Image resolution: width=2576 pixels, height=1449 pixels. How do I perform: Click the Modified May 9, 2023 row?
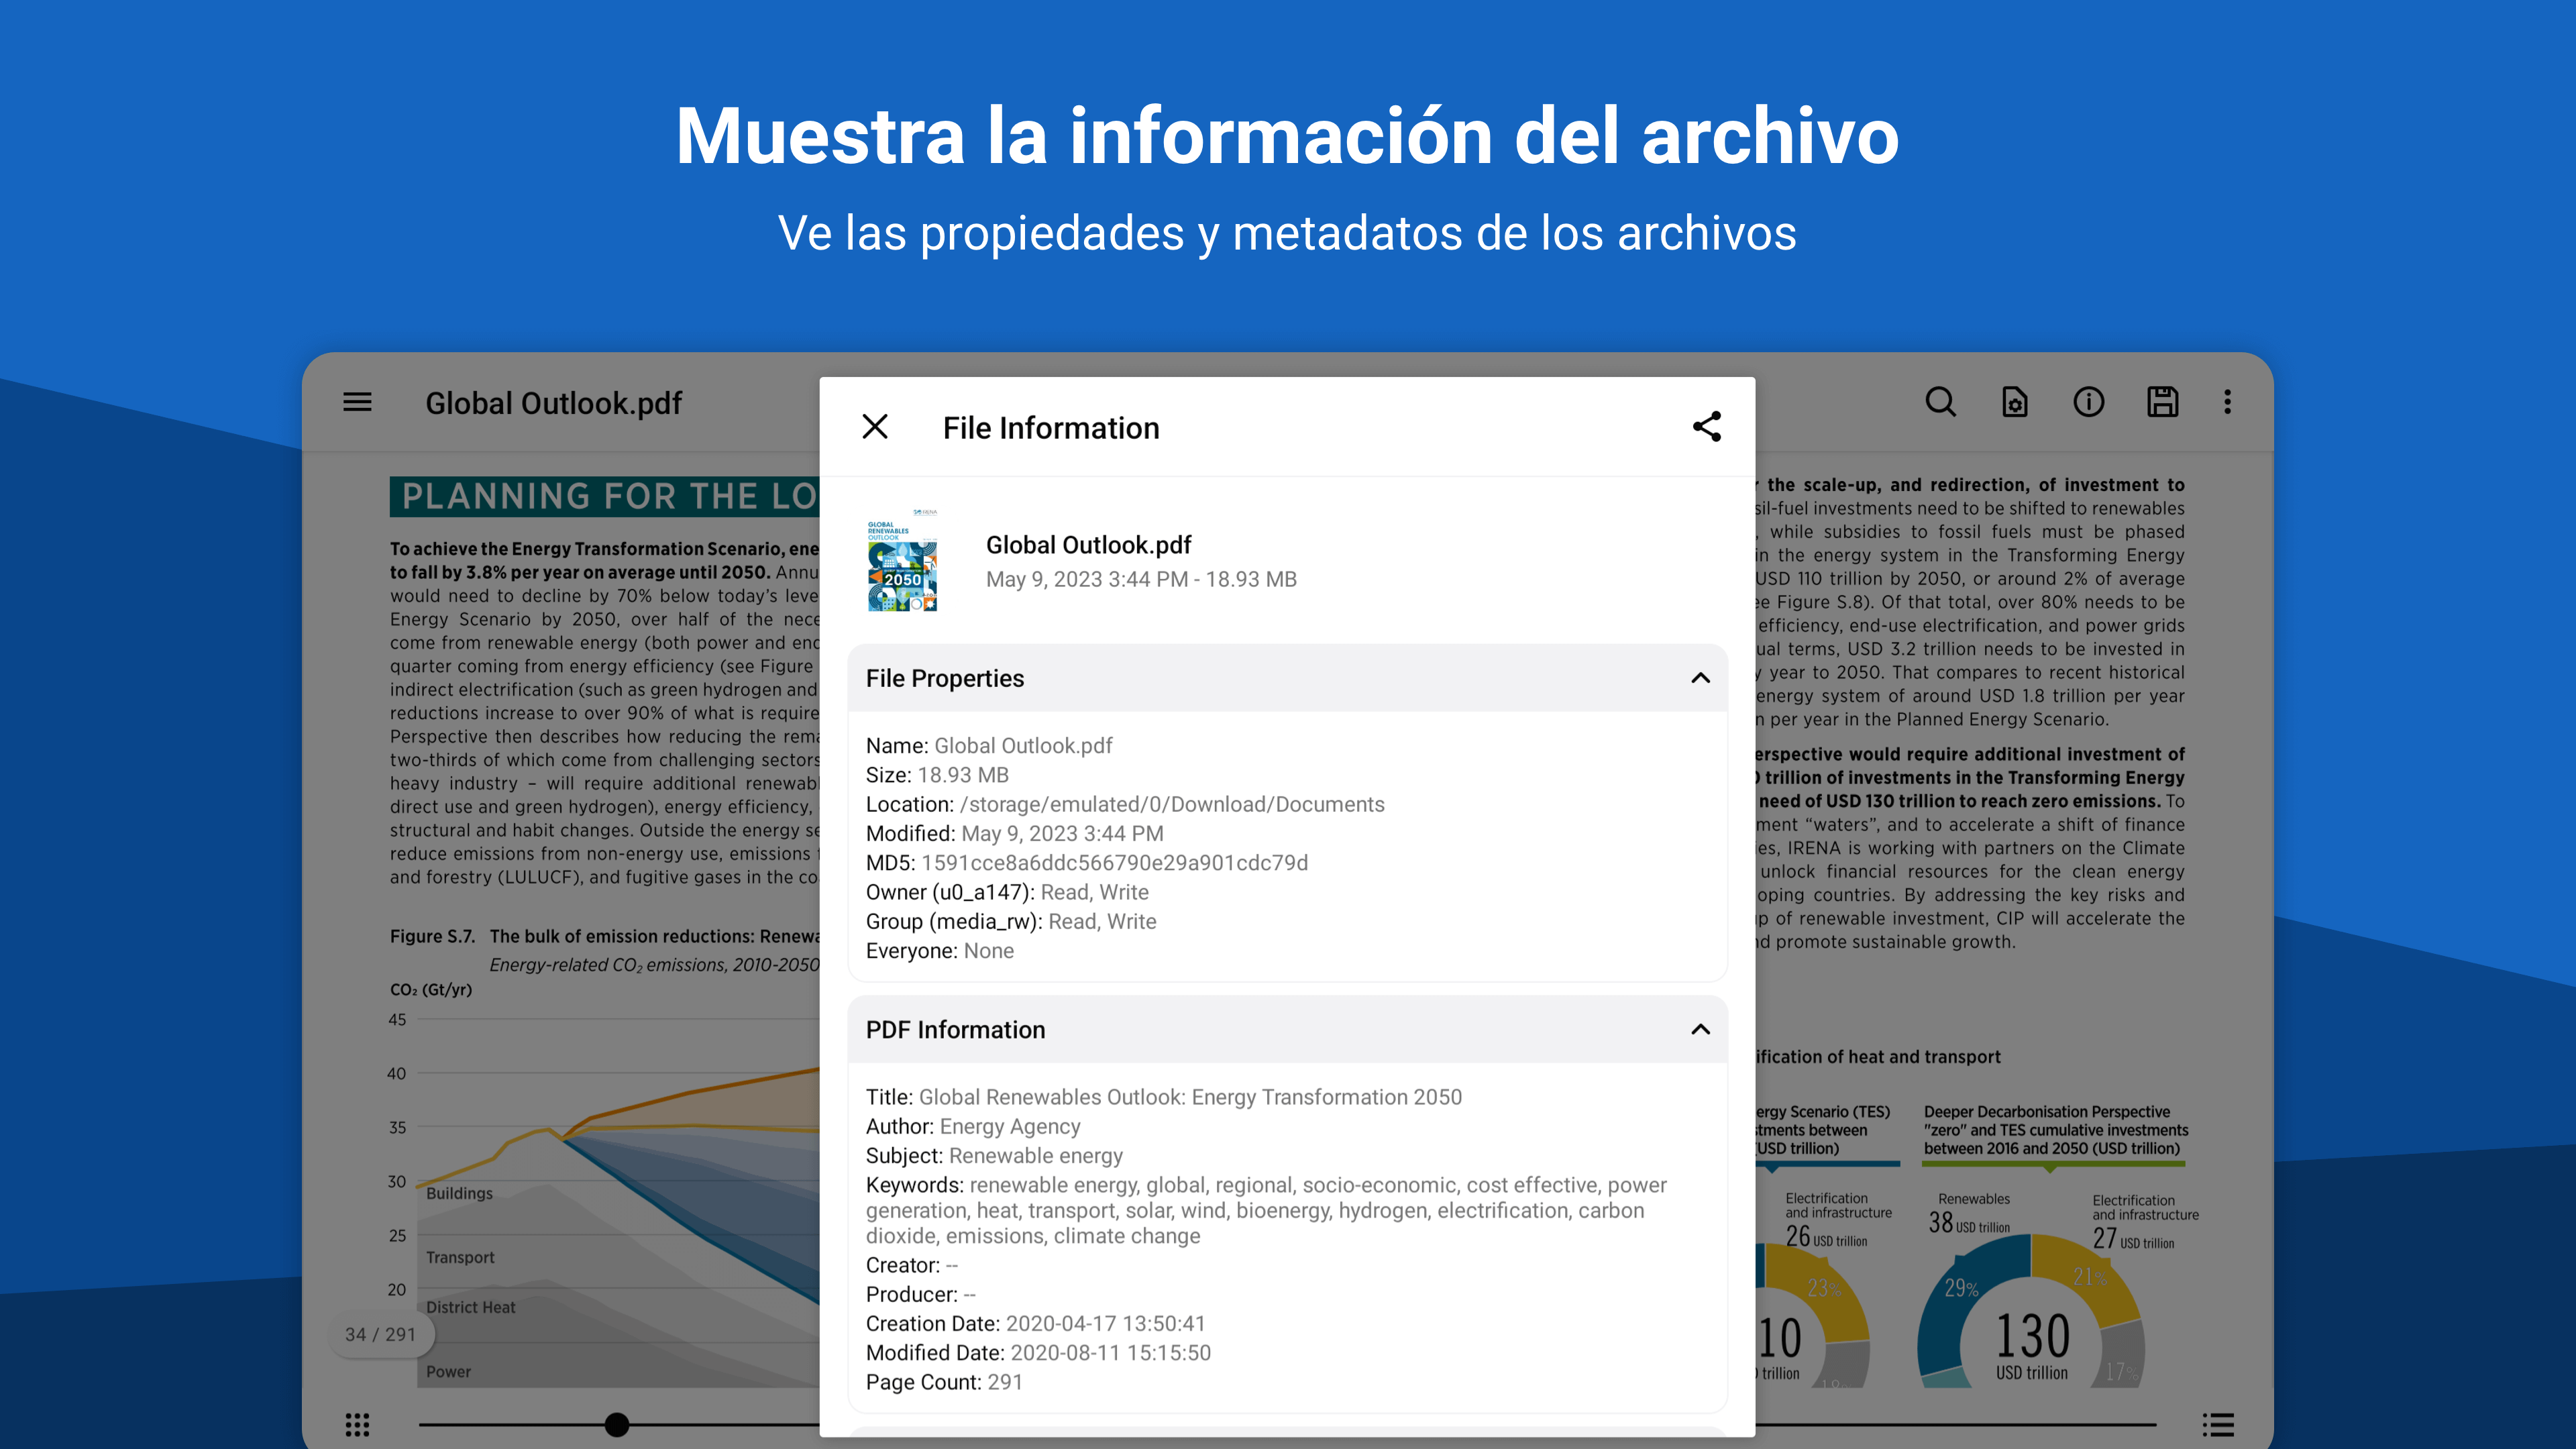1014,834
